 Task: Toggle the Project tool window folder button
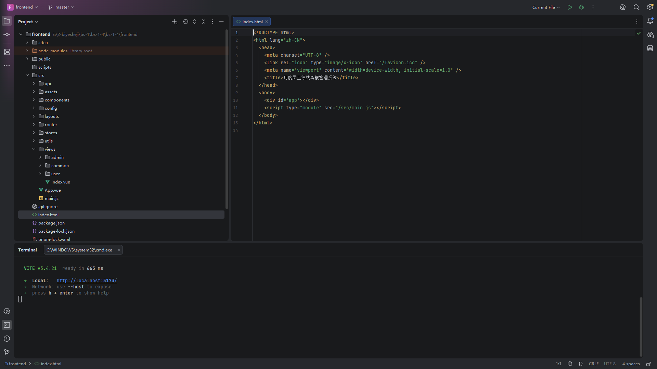[7, 21]
